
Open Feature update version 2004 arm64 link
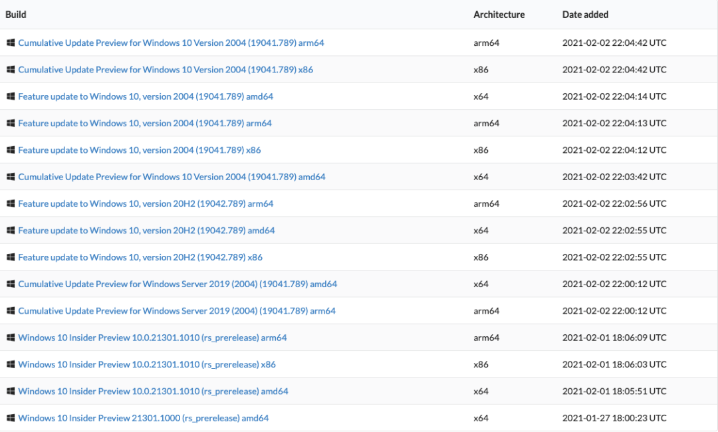145,123
